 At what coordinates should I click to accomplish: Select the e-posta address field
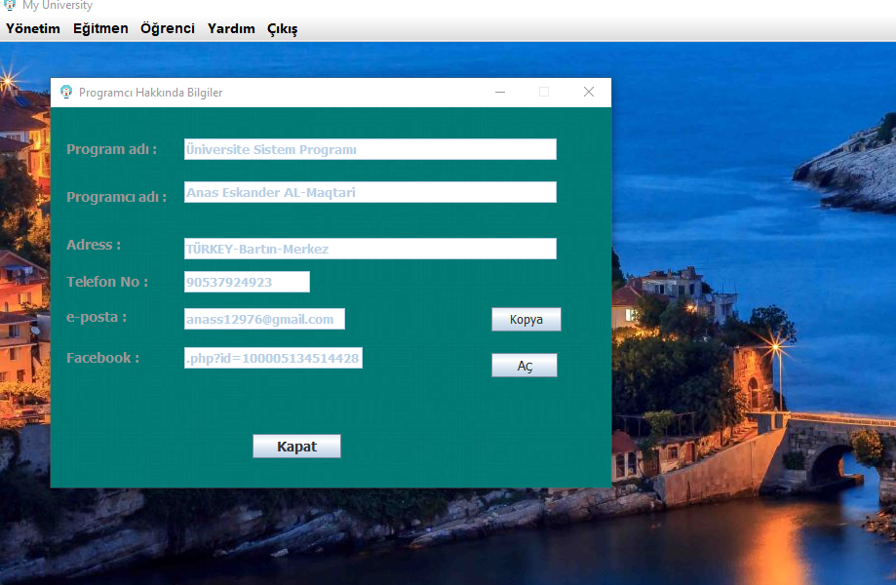pos(264,319)
